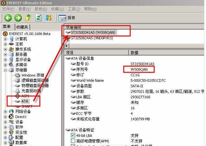Go up one level with the Up arrow icon
The image size is (206, 146).
click(x=28, y=18)
